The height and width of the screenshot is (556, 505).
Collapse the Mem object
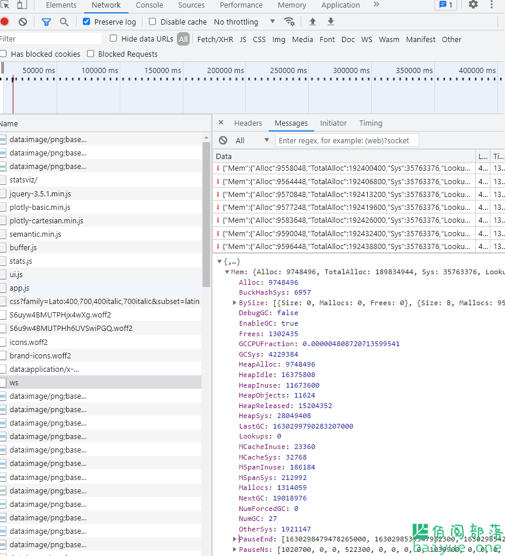click(x=227, y=272)
